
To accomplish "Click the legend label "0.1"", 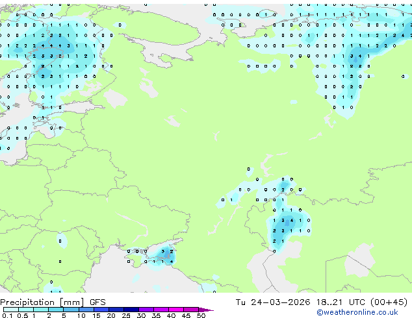I will 7,315.
